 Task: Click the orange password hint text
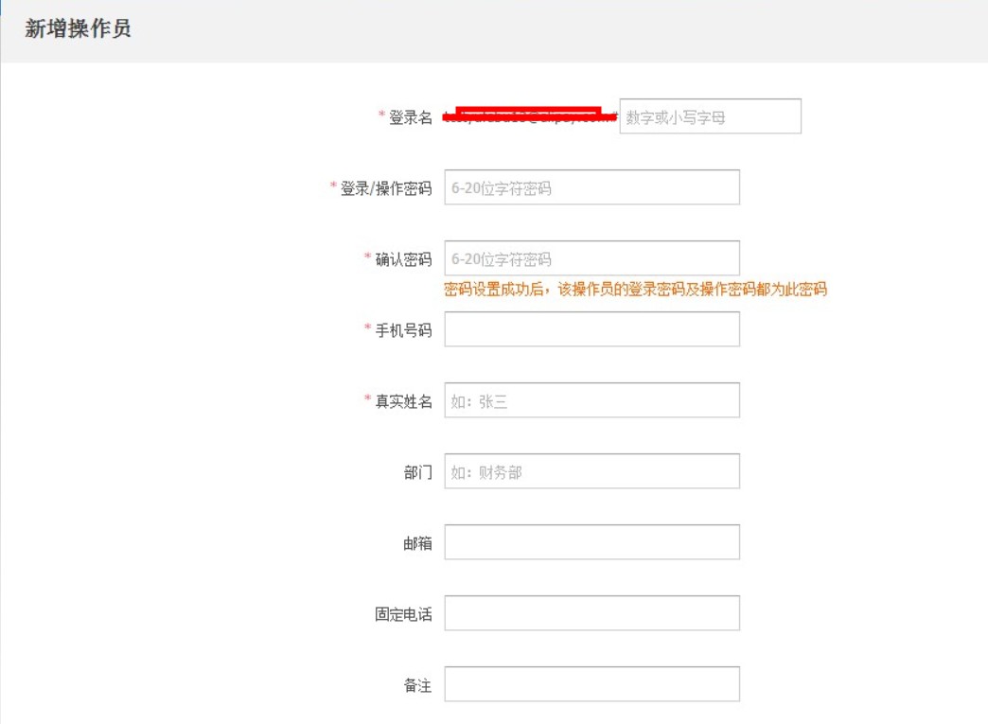635,290
